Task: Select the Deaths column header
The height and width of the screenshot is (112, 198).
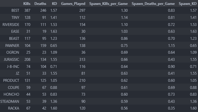Action: coord(40,4)
